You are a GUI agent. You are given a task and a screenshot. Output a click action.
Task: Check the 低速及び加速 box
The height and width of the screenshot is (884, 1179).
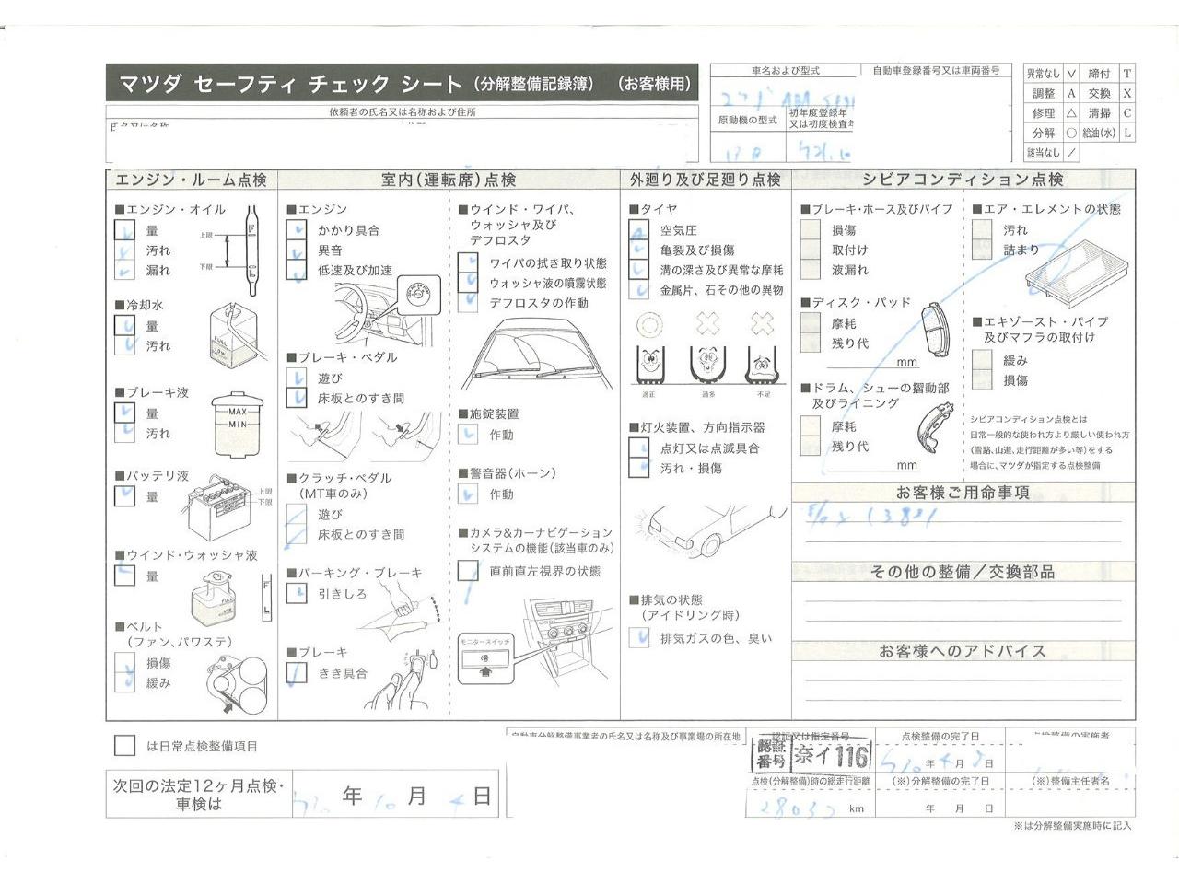[296, 270]
